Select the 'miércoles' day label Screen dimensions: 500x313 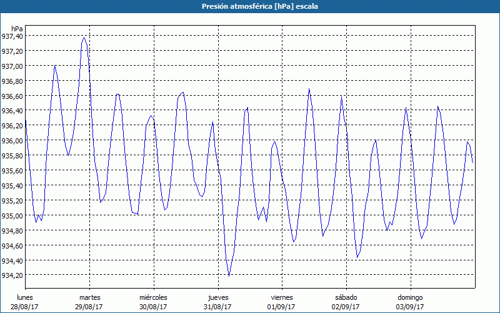coord(153,297)
